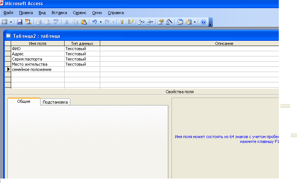
Task: Select row selector for Место жительства row
Action: [x=8, y=64]
